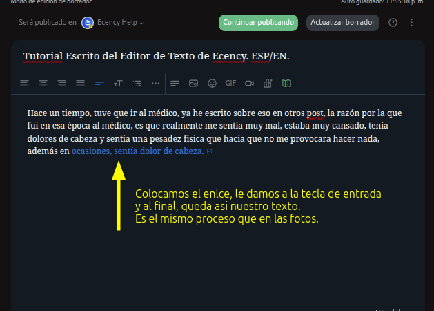The image size is (434, 311).
Task: Edit the post title field
Action: [x=218, y=56]
